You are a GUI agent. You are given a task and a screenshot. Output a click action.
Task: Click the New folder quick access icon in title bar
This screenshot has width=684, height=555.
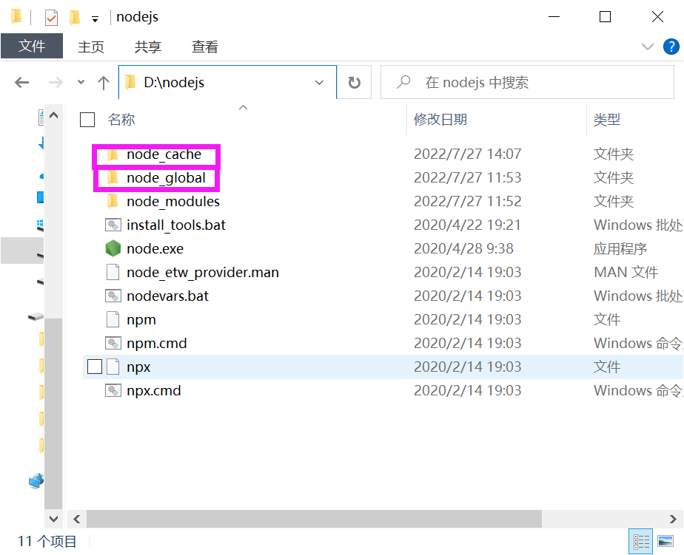75,18
